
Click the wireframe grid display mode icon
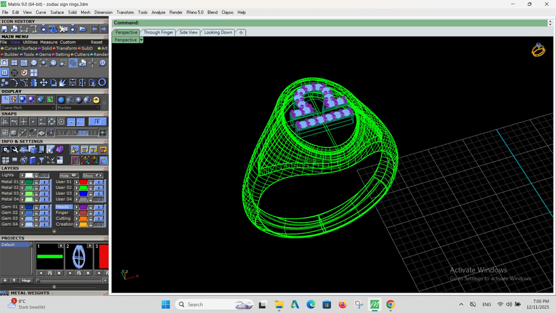[5, 99]
